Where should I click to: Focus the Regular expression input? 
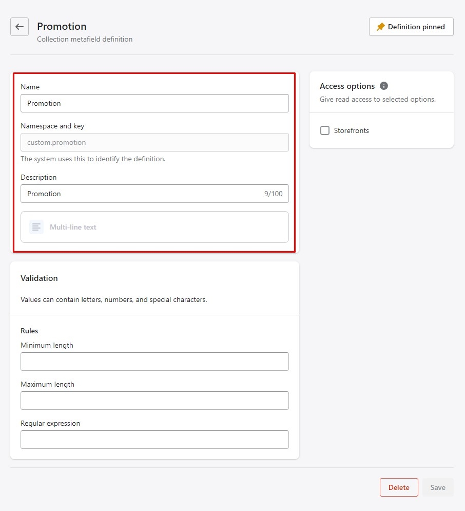[154, 440]
